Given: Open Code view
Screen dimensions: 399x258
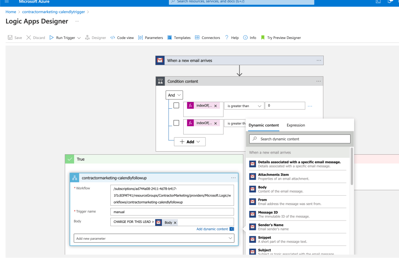Looking at the screenshot, I should pyautogui.click(x=122, y=38).
